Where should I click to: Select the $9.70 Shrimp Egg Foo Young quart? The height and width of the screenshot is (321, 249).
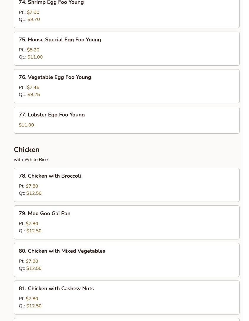pos(34,20)
